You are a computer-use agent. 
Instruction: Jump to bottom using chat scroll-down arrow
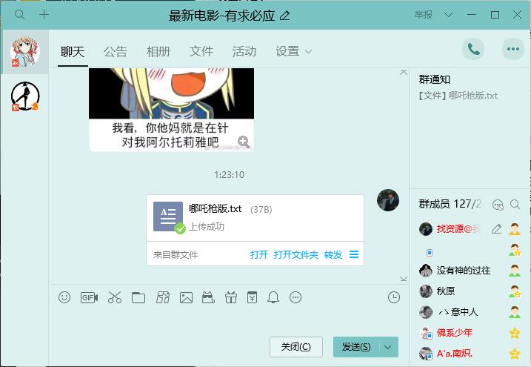pos(404,279)
